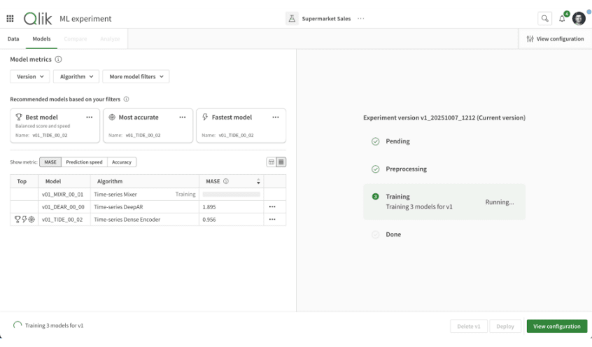The height and width of the screenshot is (347, 592).
Task: Expand the Algorithm filter dropdown
Action: point(76,77)
